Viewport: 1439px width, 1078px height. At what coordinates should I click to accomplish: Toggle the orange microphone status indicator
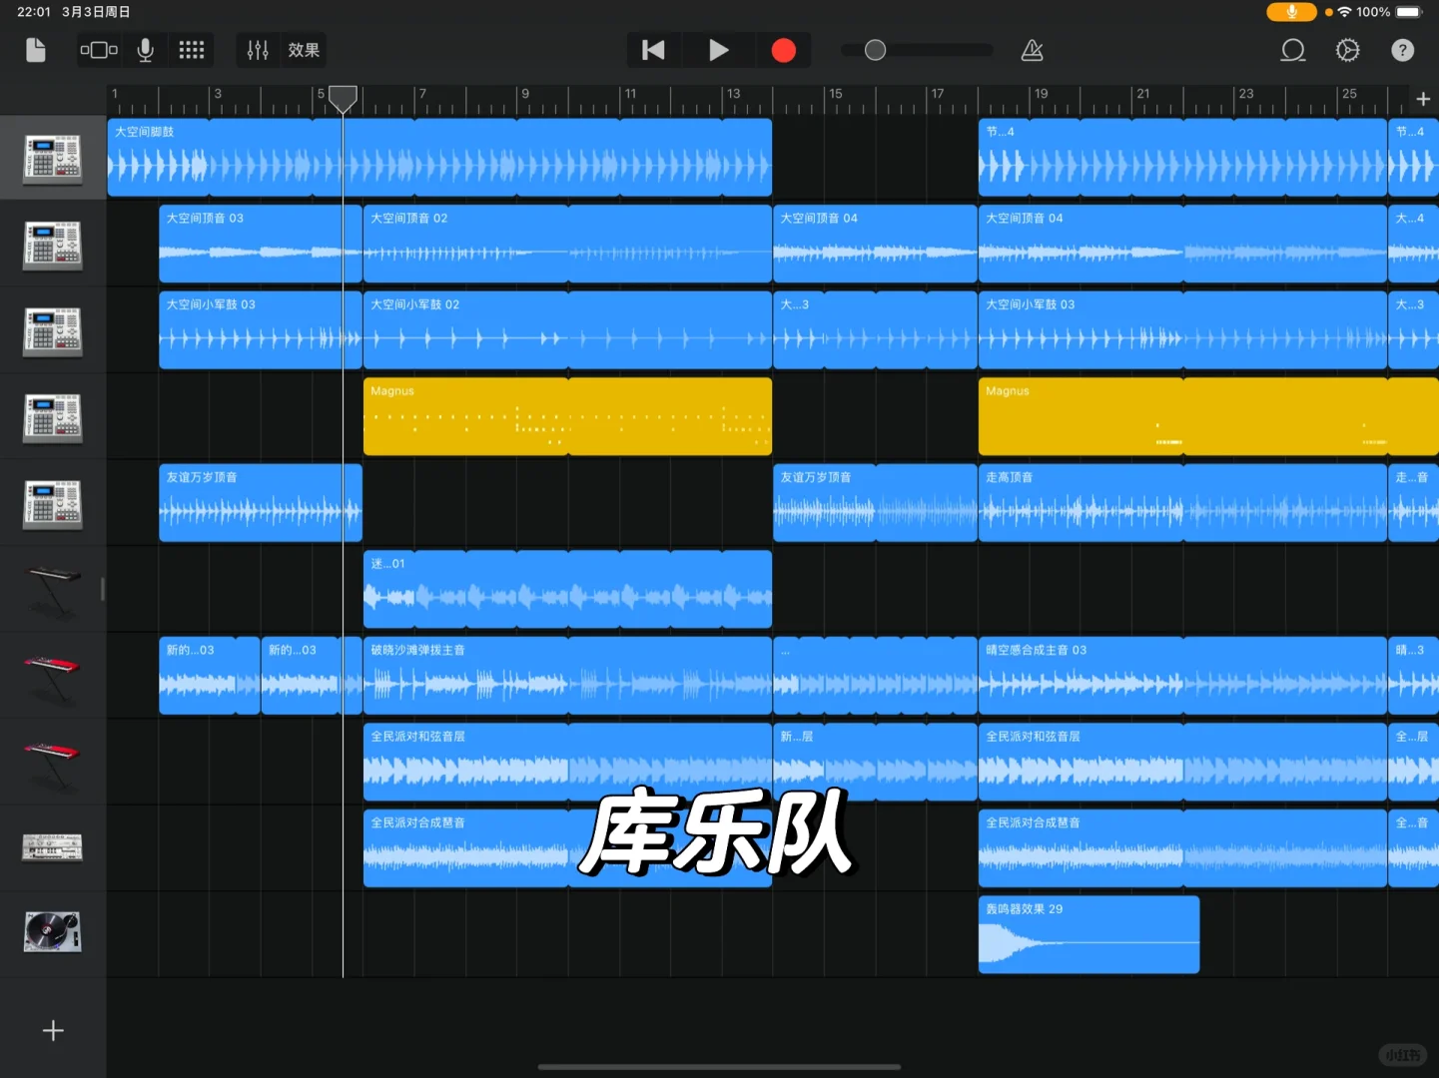pos(1290,11)
